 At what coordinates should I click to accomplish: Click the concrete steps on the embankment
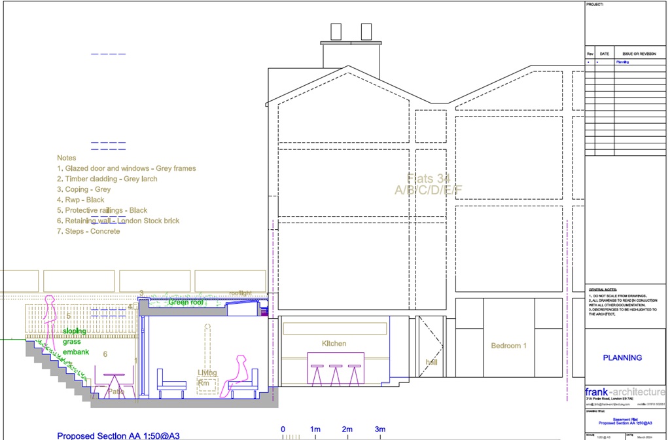point(59,373)
